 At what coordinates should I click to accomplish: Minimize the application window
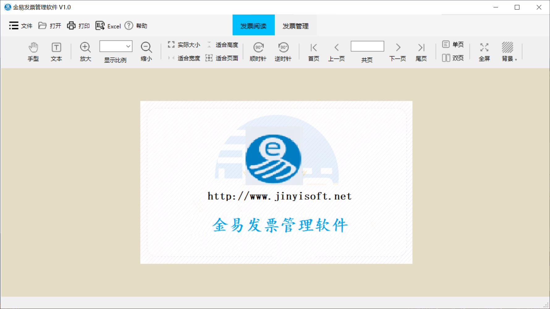click(x=496, y=7)
